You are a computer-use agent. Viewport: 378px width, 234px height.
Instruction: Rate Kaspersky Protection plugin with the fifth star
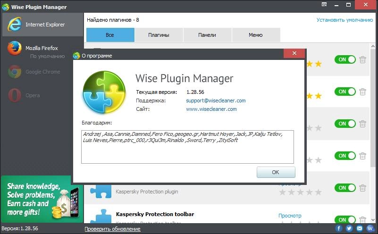coord(318,192)
